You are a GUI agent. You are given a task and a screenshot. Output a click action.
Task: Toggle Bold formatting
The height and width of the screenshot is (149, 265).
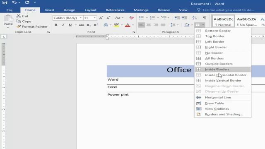(x=56, y=25)
